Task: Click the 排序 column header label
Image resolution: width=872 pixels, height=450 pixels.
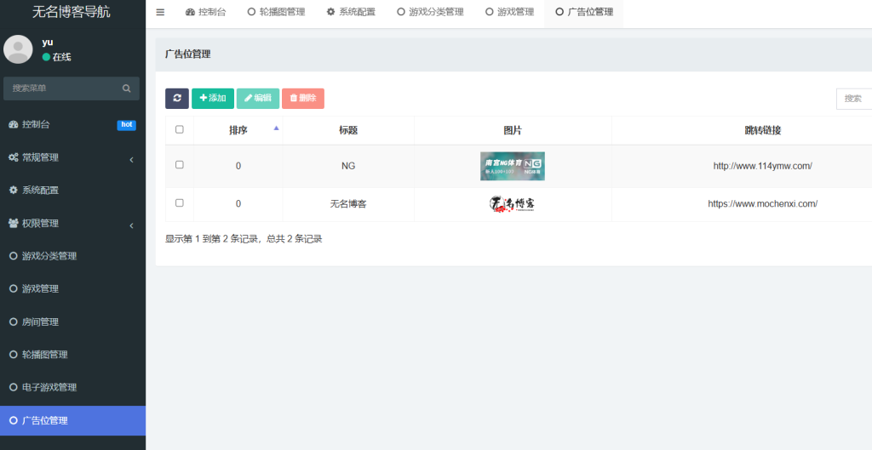Action: coord(238,130)
